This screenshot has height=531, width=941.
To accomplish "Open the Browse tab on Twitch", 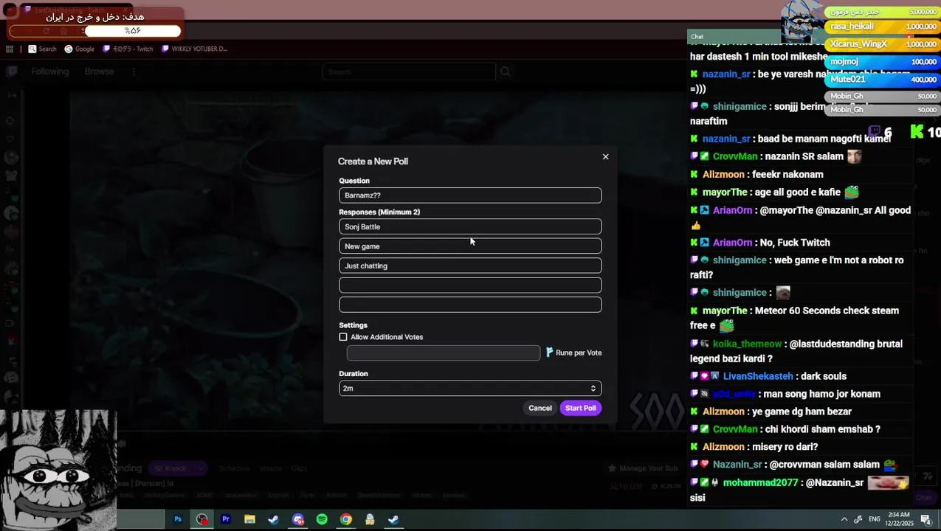I will click(x=99, y=72).
